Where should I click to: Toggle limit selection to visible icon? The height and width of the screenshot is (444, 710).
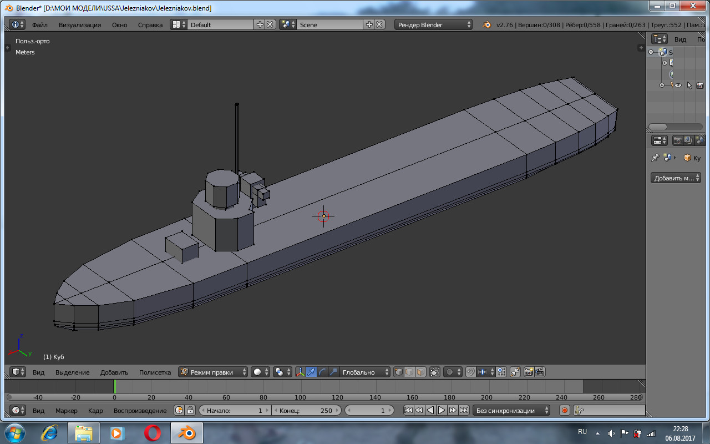[x=435, y=372]
